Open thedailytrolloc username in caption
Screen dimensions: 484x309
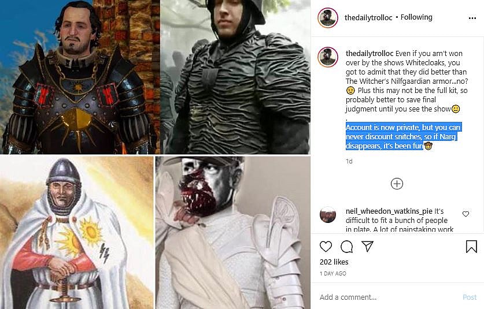click(x=370, y=53)
